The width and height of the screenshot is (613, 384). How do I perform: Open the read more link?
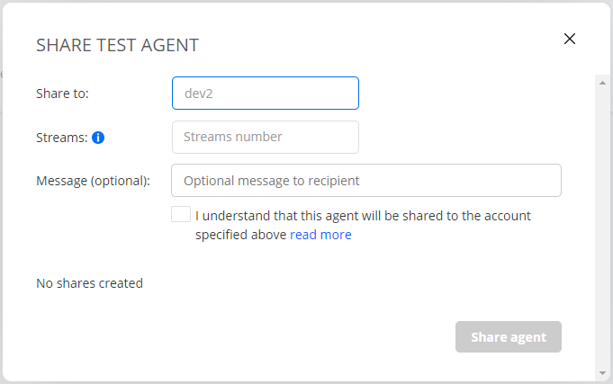pos(320,235)
